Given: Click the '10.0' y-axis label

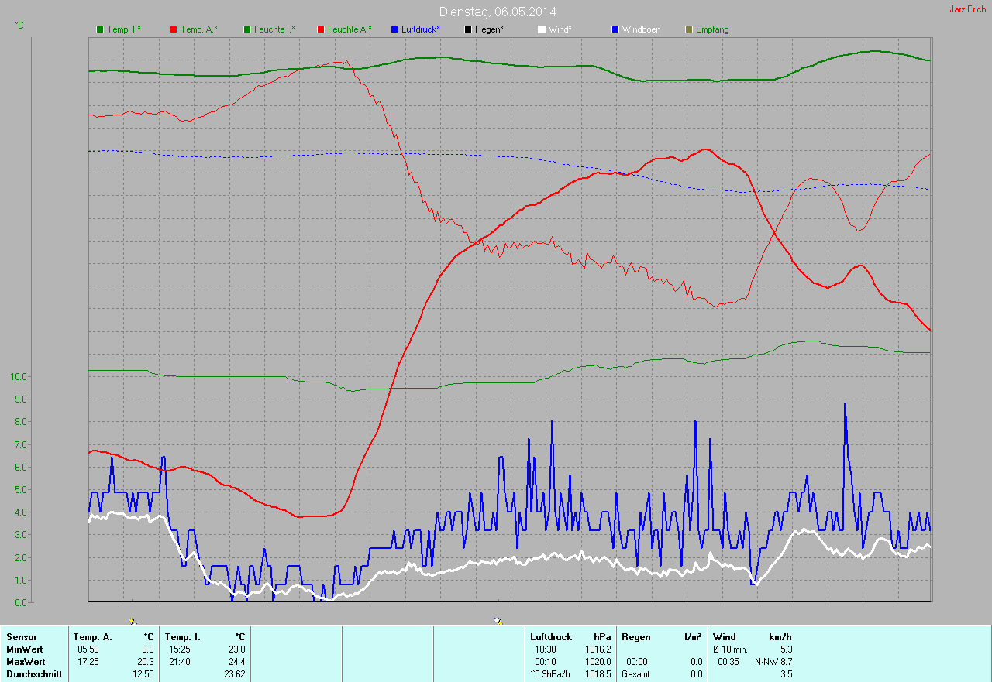Looking at the screenshot, I should click(19, 376).
